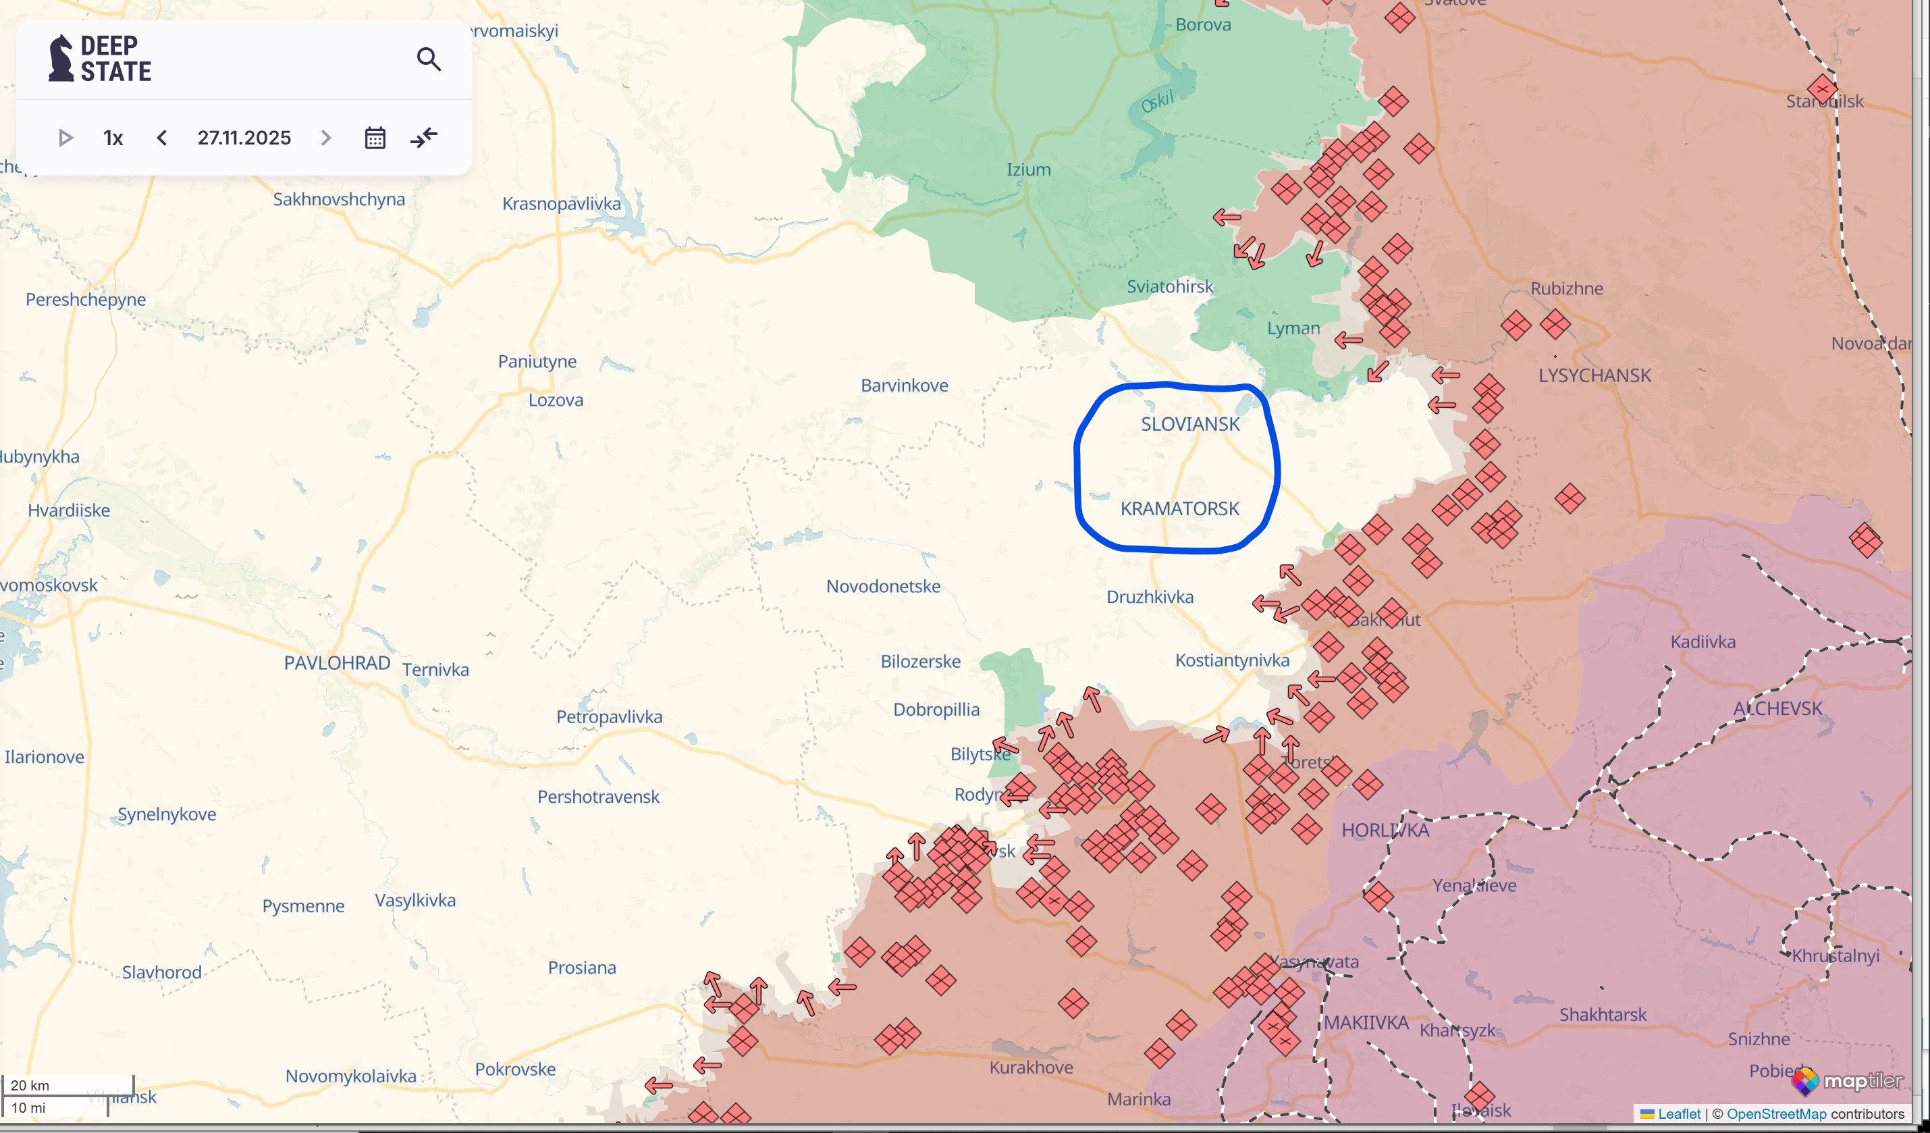Click unit marker left of Starobilsk label
The image size is (1930, 1133).
[1822, 88]
